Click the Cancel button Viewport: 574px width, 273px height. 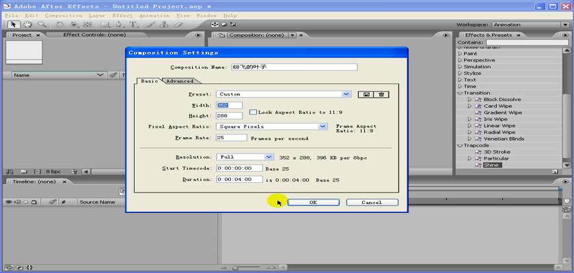pyautogui.click(x=372, y=203)
